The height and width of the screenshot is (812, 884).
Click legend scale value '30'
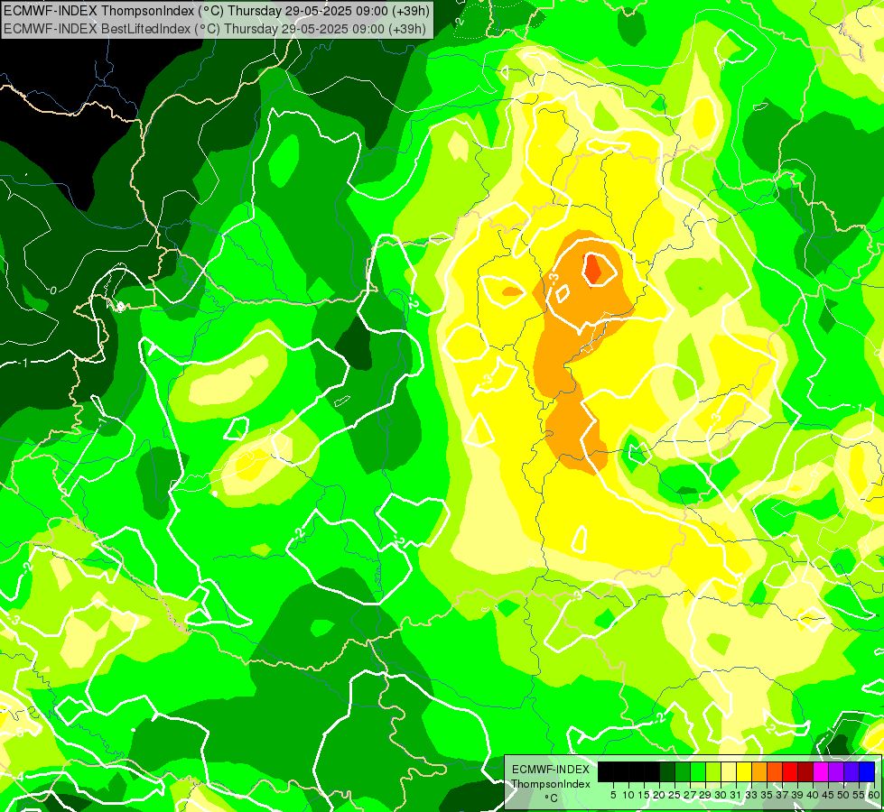click(721, 795)
